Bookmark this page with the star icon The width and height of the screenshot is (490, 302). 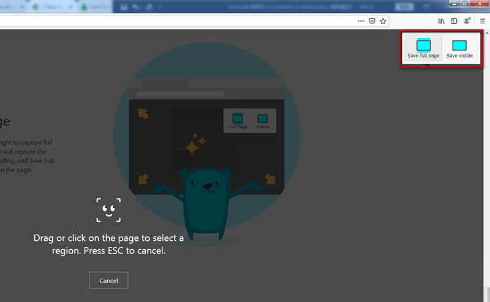click(383, 21)
